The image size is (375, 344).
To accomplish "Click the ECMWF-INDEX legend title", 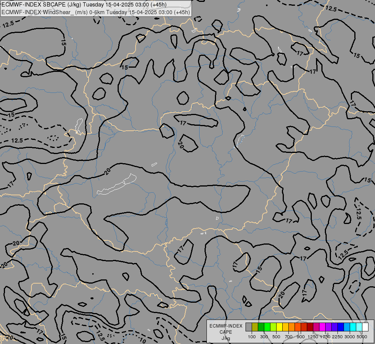I will (226, 326).
